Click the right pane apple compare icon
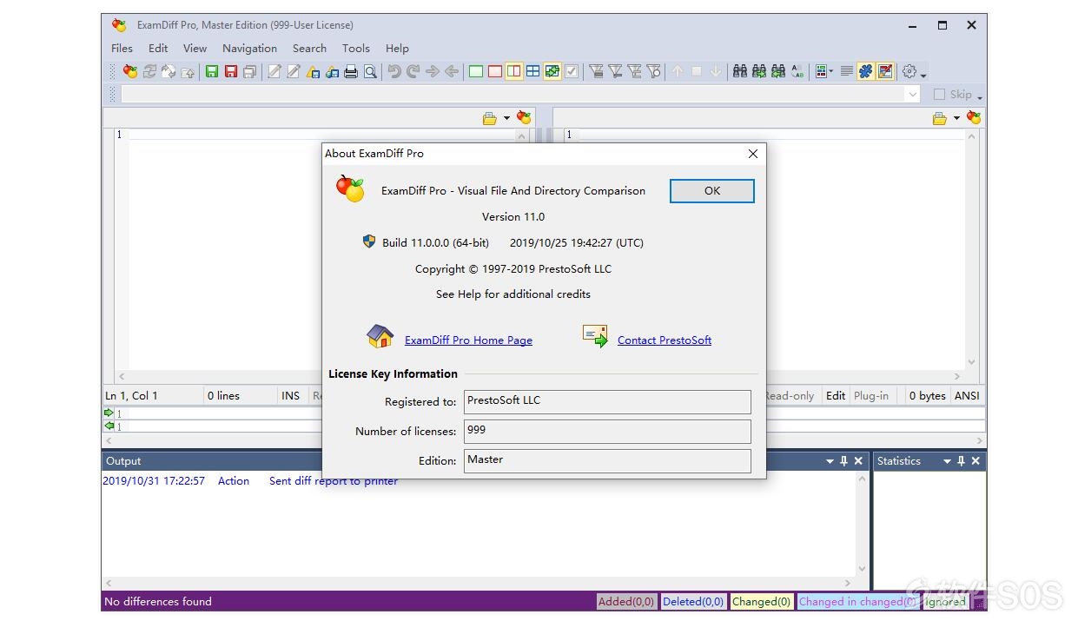This screenshot has width=1078, height=621. (974, 117)
